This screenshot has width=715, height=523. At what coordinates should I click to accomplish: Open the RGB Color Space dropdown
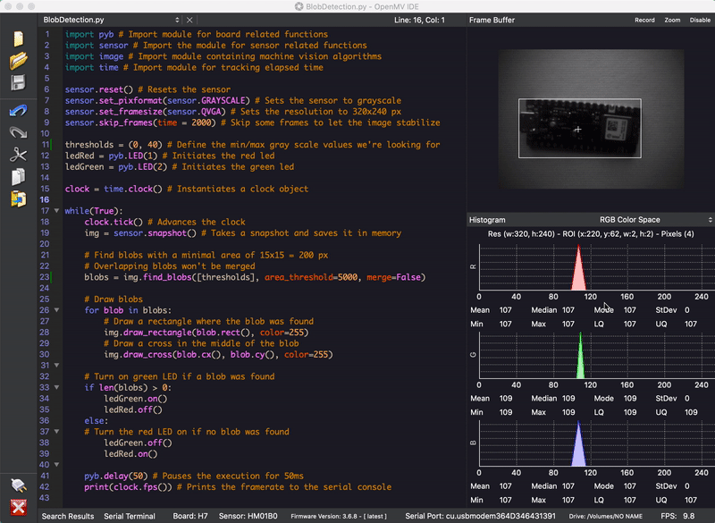(656, 220)
